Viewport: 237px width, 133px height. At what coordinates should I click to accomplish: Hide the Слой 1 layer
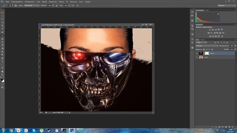[x=197, y=53]
